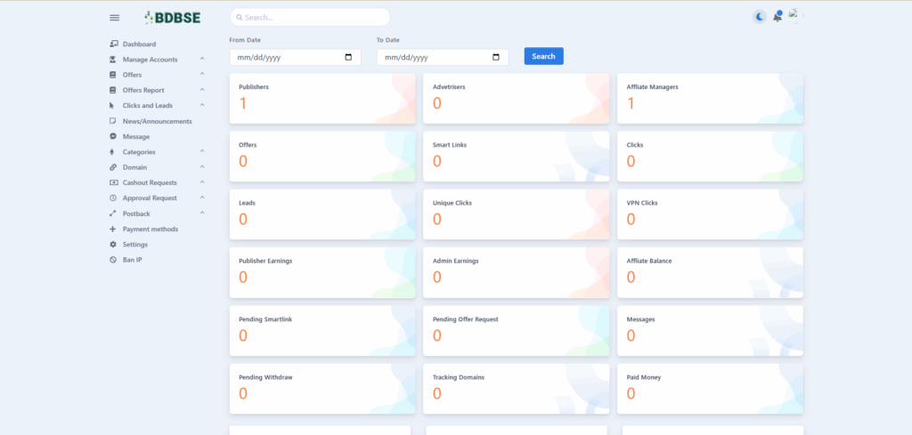
Task: Expand the Postback submenu chevron
Action: click(x=202, y=213)
